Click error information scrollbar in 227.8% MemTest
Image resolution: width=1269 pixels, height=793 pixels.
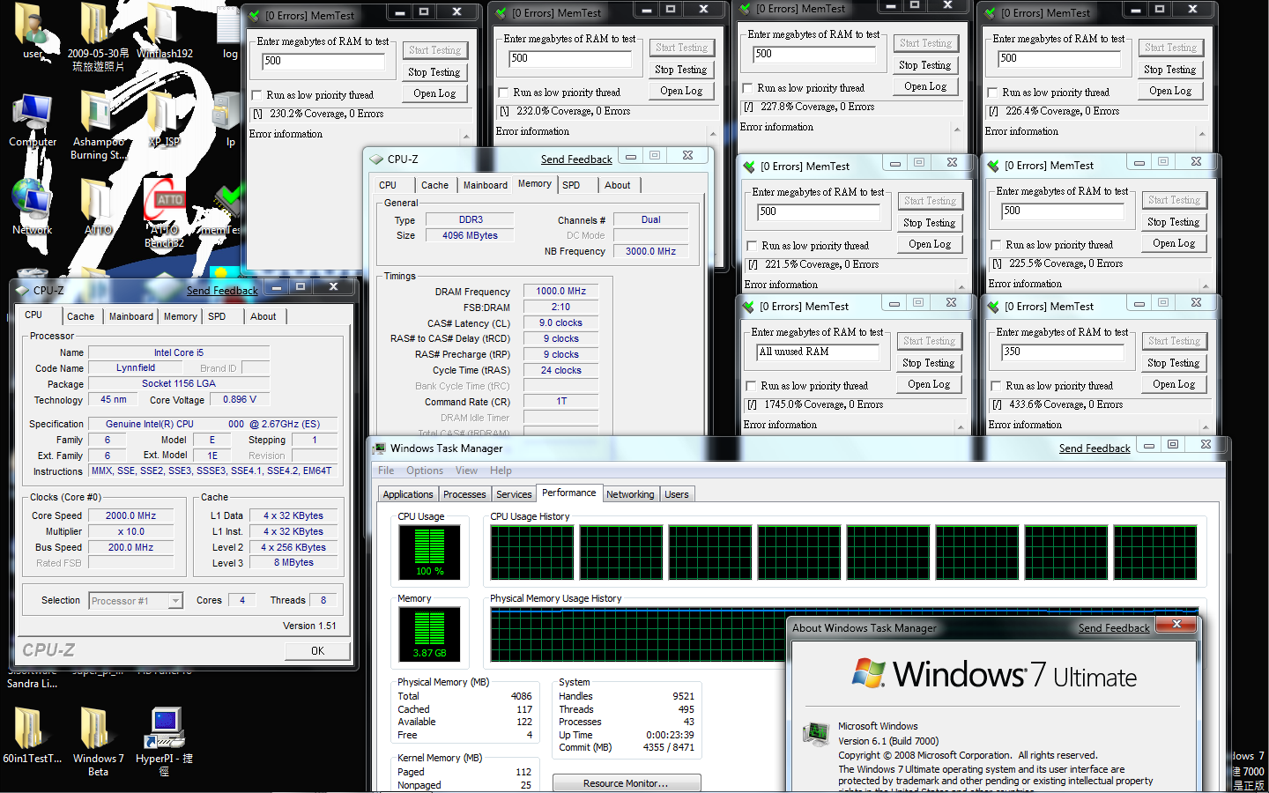(957, 130)
